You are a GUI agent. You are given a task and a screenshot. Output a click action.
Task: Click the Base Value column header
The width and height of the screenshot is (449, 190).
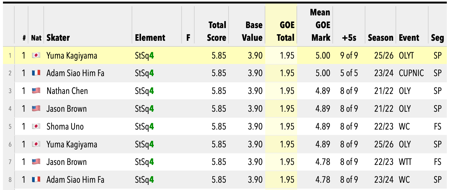tap(252, 31)
